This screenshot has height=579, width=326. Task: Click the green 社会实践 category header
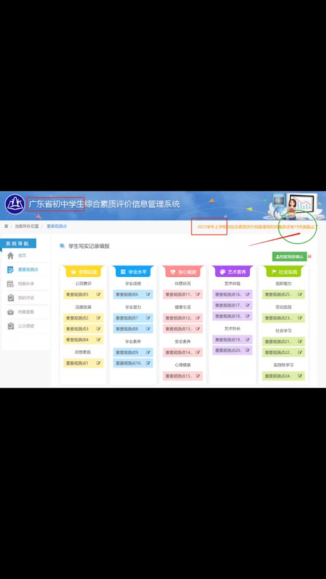(283, 272)
